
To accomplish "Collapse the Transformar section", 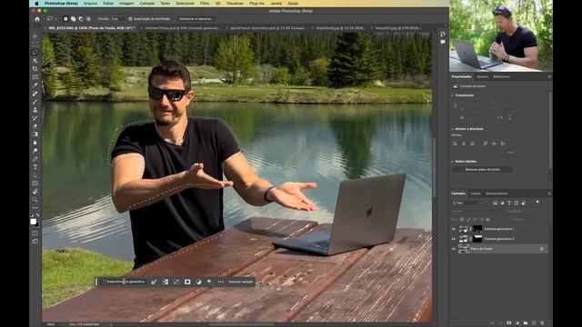I will coord(453,95).
